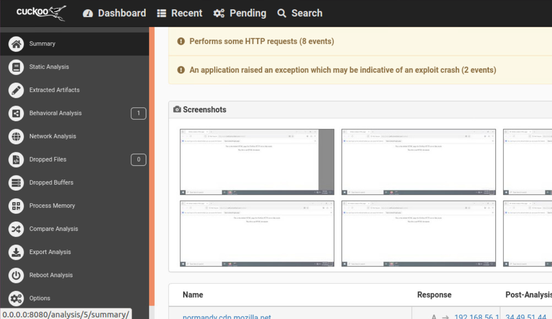Click the Dropped Buffers server icon
Viewport: 552px width, 319px height.
point(16,183)
